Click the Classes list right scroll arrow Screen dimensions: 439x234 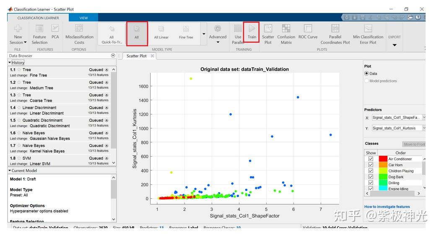click(419, 193)
